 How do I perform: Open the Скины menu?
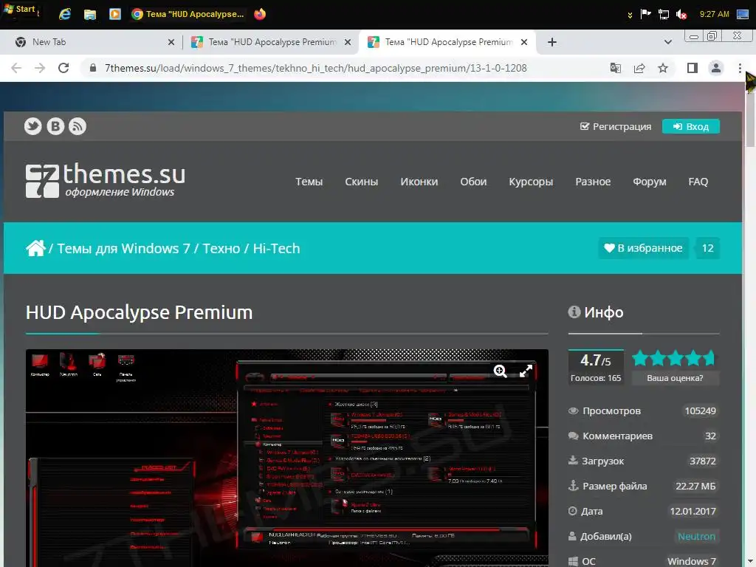click(x=362, y=182)
